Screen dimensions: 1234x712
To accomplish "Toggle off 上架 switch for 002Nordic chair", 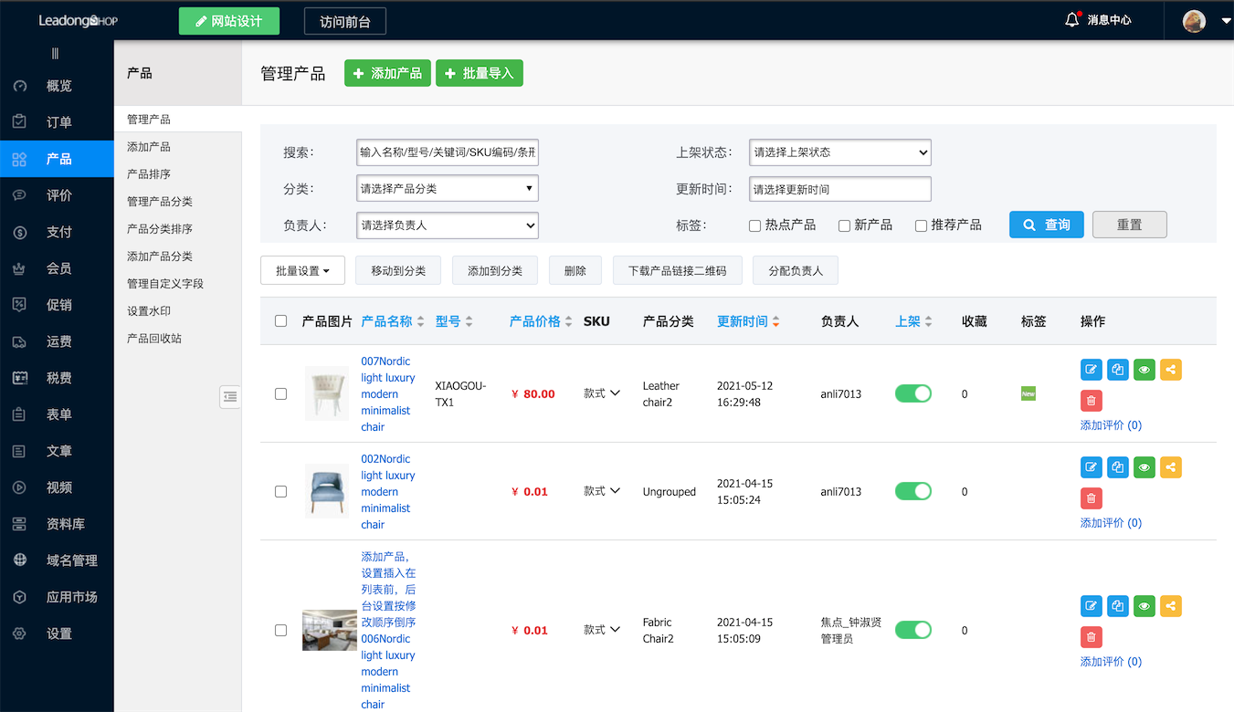I will click(x=912, y=490).
